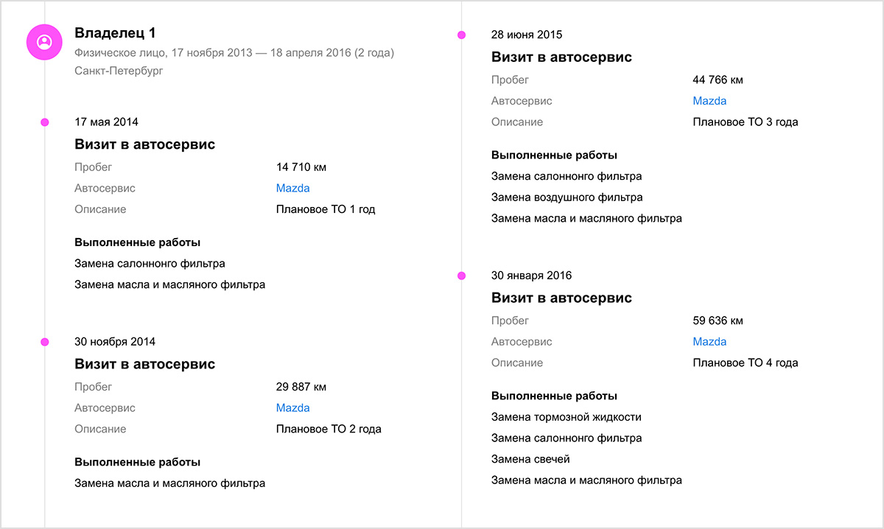Screen dimensions: 884x529
Task: Open Mazda link for 14 710 км visit
Action: (293, 188)
